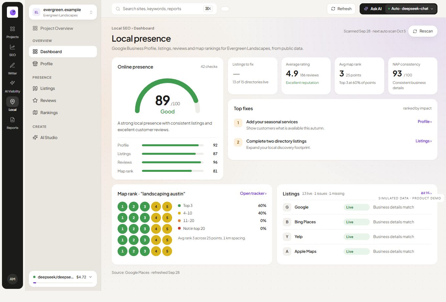The width and height of the screenshot is (446, 302).
Task: Follow the Listings link in Top fixes
Action: 424,141
